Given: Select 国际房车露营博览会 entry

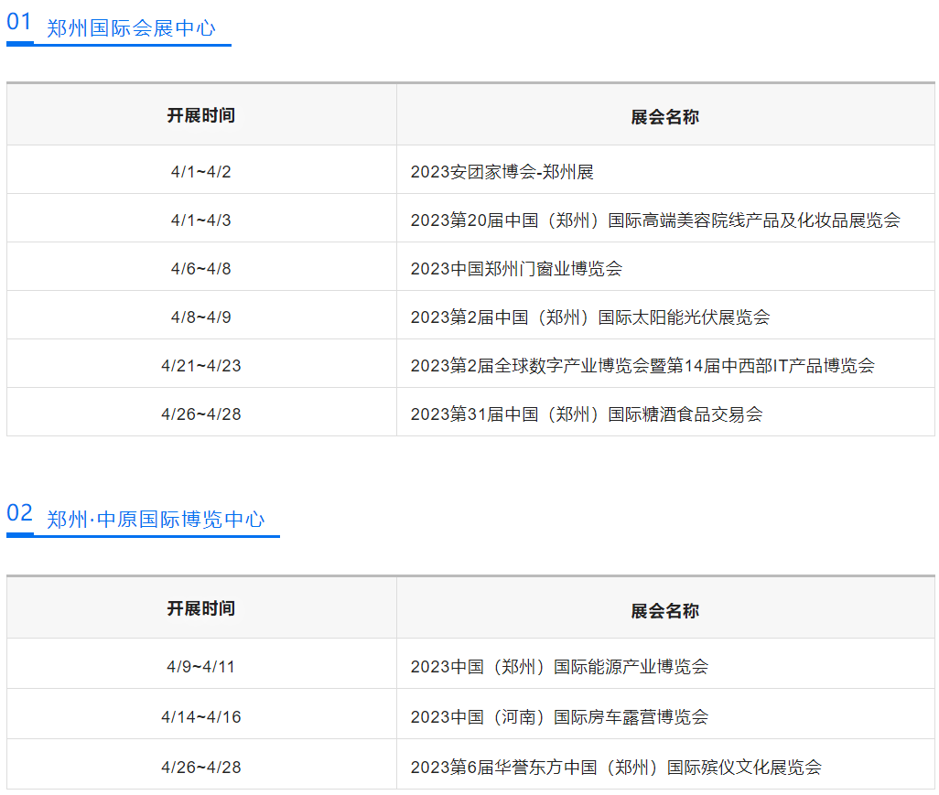Looking at the screenshot, I should pyautogui.click(x=559, y=717).
